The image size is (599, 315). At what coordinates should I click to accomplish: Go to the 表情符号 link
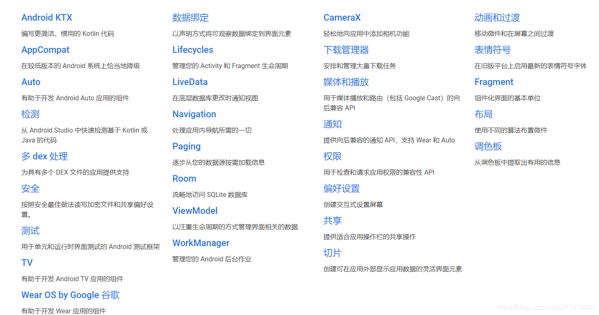click(493, 50)
